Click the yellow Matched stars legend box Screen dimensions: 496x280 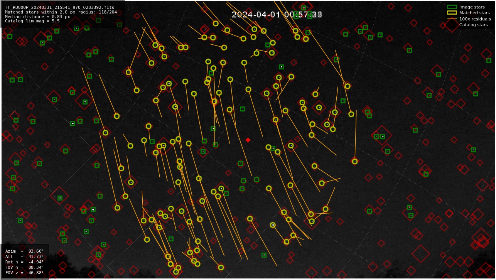coord(452,13)
